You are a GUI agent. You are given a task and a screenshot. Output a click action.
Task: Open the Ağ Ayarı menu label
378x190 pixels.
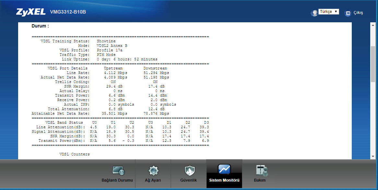click(153, 180)
